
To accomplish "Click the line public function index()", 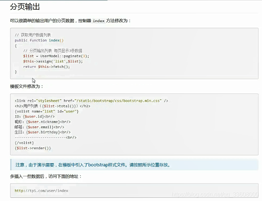I will pos(39,40).
